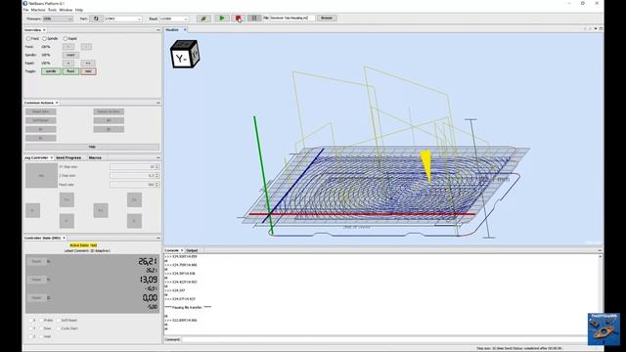Click the Y- view orientation cube
This screenshot has width=626, height=352.
185,55
